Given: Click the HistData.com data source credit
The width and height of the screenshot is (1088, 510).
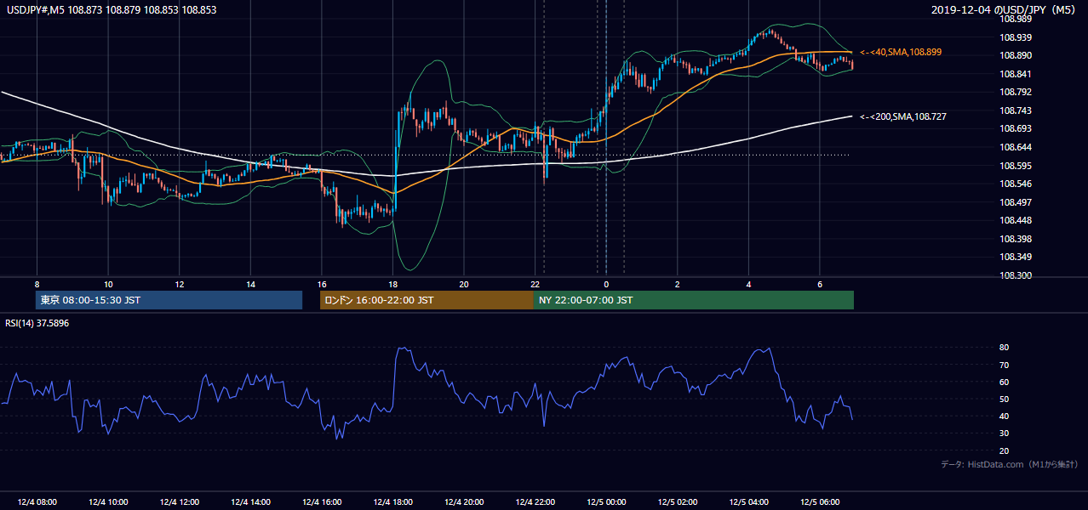Looking at the screenshot, I should pyautogui.click(x=1010, y=464).
